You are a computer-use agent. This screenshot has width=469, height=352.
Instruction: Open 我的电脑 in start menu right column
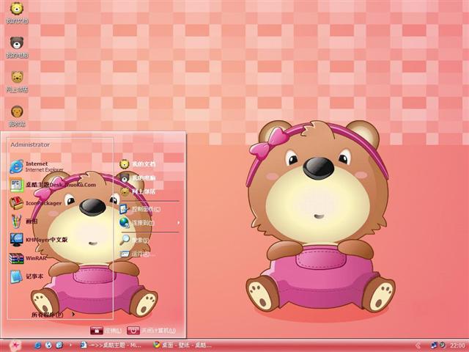[138, 177]
